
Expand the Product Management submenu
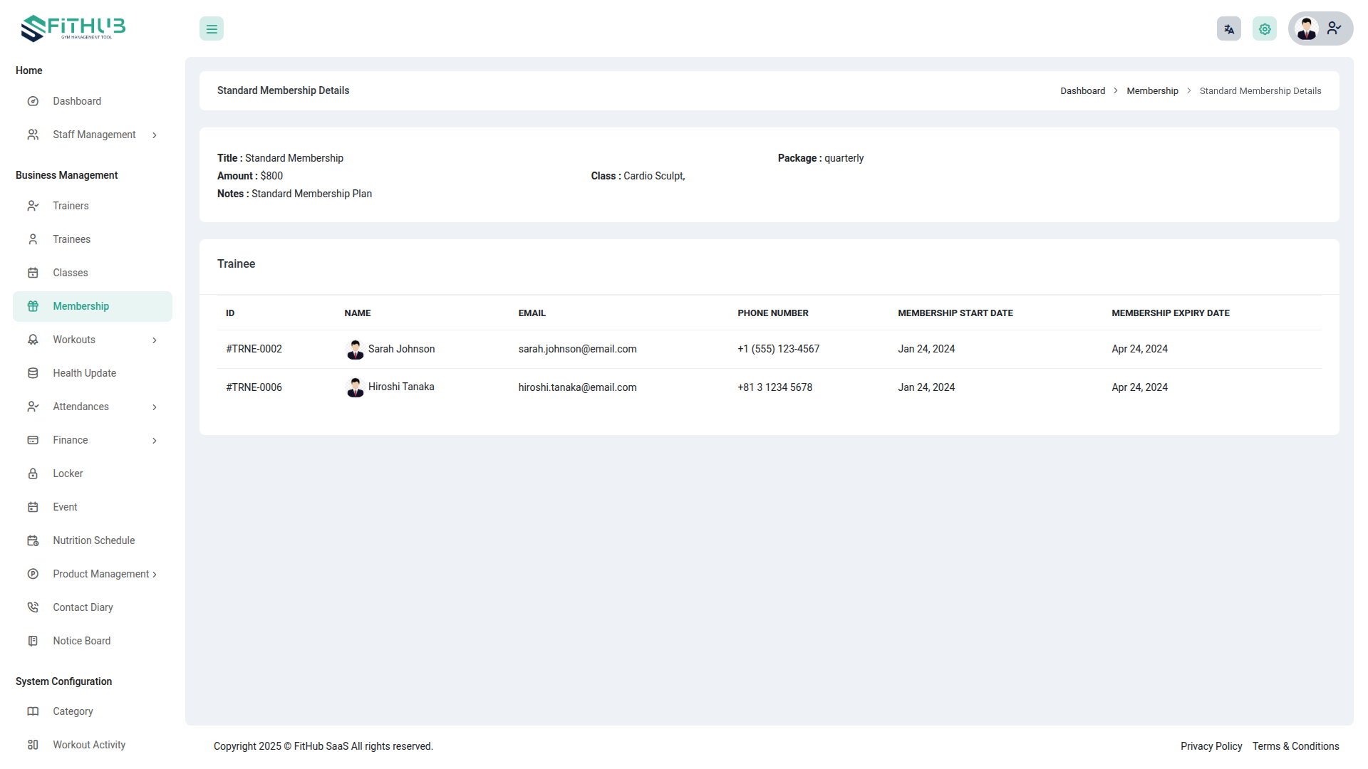[154, 575]
